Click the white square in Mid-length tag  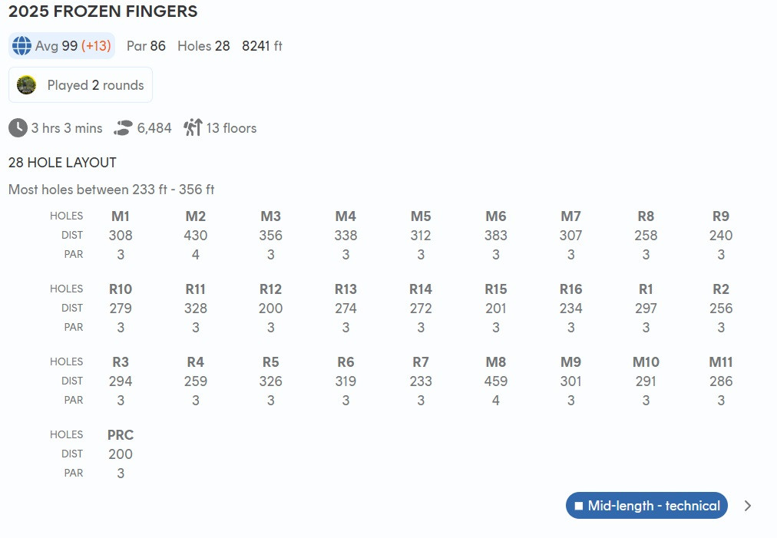click(579, 507)
